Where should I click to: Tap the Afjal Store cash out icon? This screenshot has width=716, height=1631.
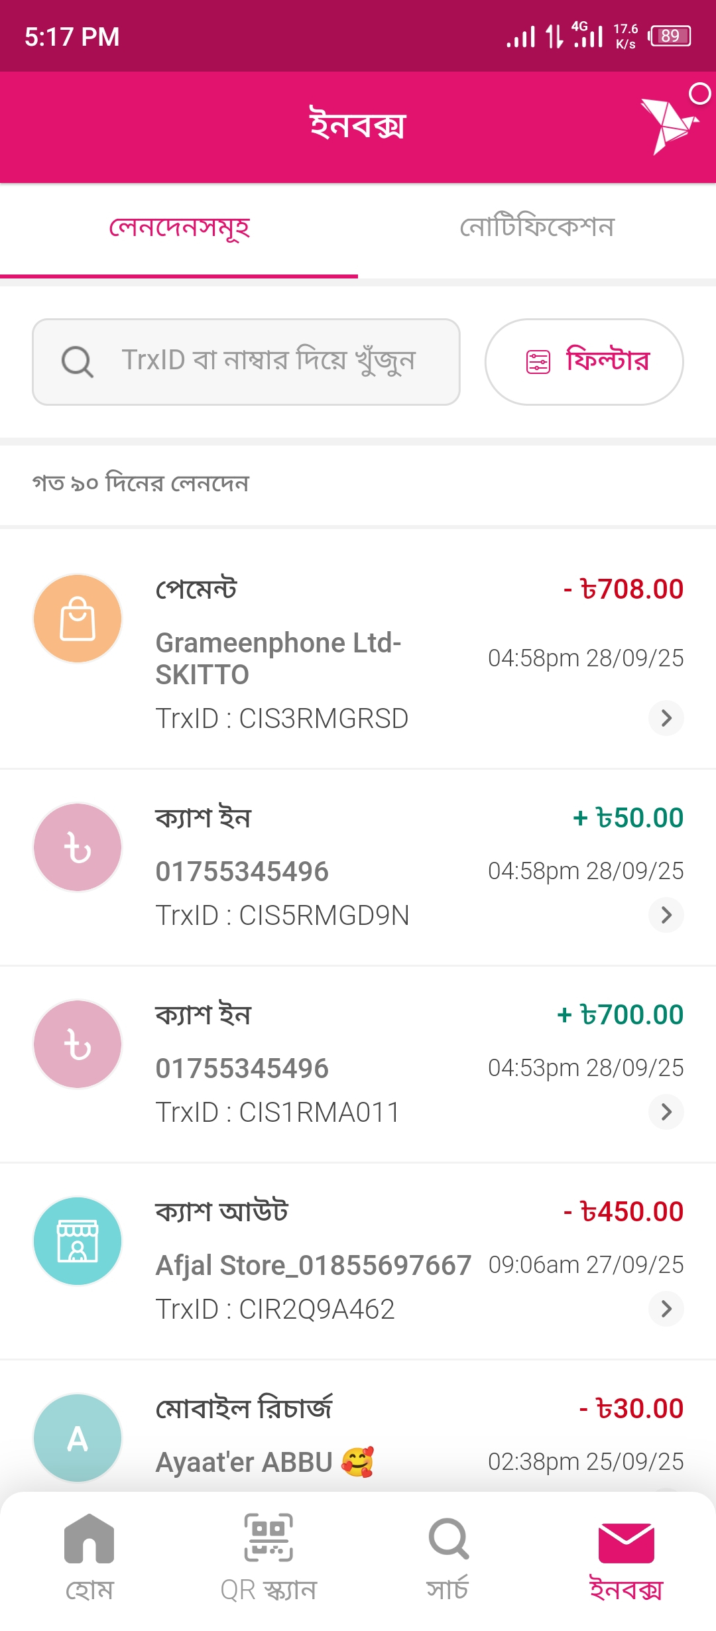(x=78, y=1241)
